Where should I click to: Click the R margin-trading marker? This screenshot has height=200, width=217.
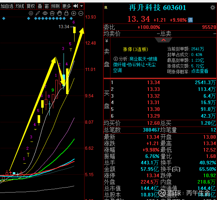tap(106, 7)
